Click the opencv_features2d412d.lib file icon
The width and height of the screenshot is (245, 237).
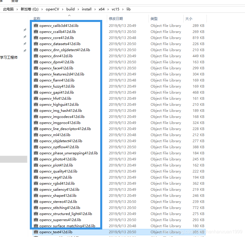(x=36, y=74)
